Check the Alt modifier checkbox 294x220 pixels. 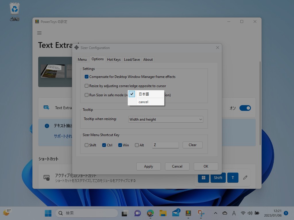[x=137, y=145]
